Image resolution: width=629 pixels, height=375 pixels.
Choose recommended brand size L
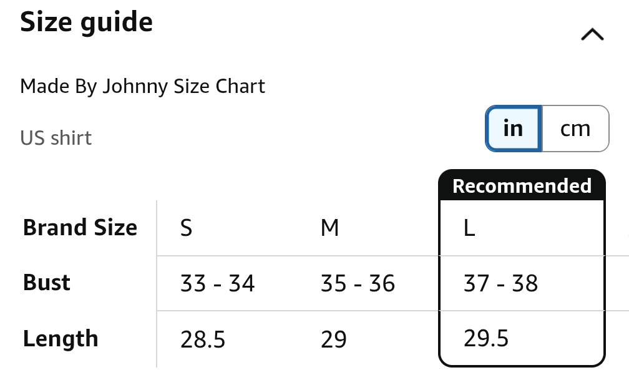tap(469, 228)
